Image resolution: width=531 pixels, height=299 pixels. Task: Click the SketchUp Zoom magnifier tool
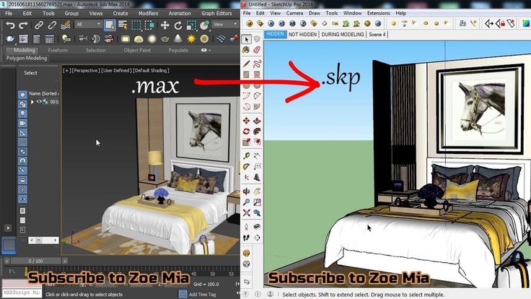[x=246, y=202]
